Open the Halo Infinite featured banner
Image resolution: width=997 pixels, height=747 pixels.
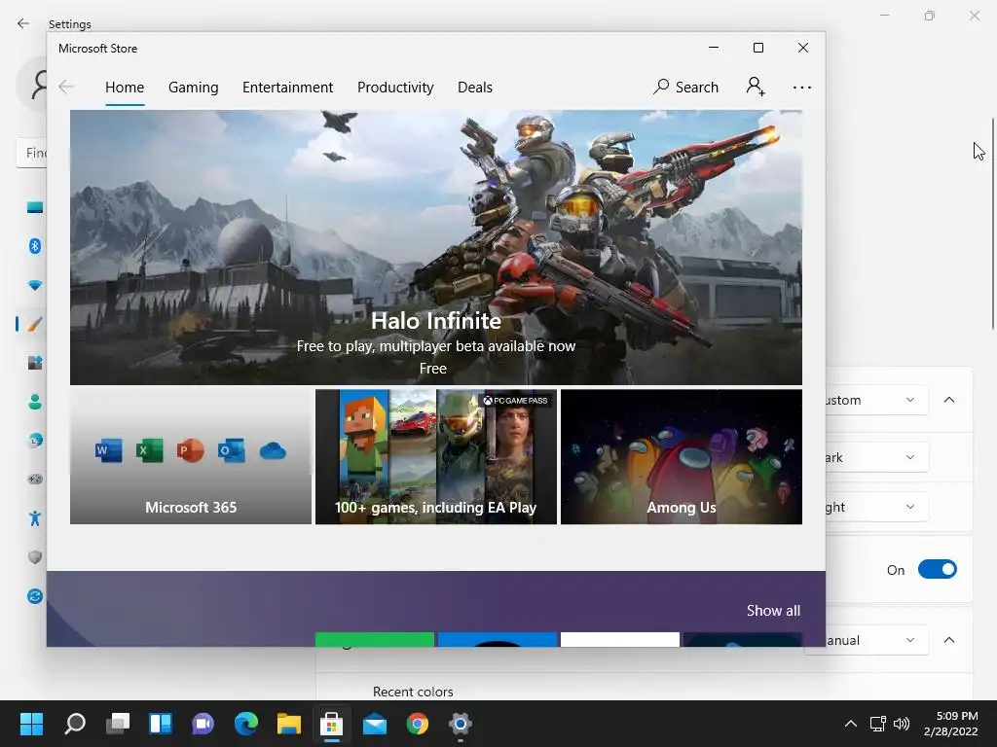coord(436,247)
